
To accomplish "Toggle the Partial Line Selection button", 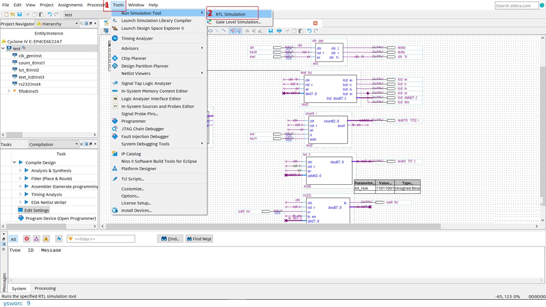I will (239, 31).
